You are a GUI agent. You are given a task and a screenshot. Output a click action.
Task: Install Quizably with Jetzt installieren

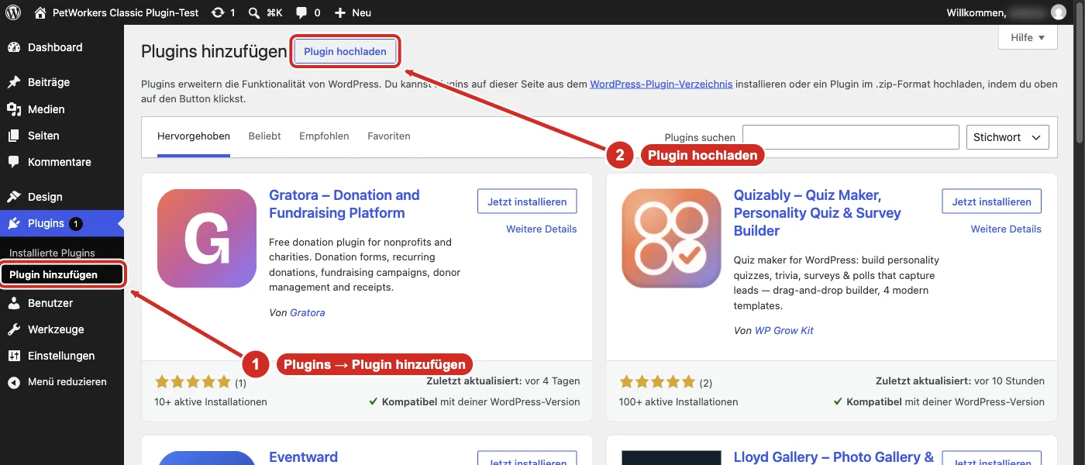pyautogui.click(x=992, y=201)
